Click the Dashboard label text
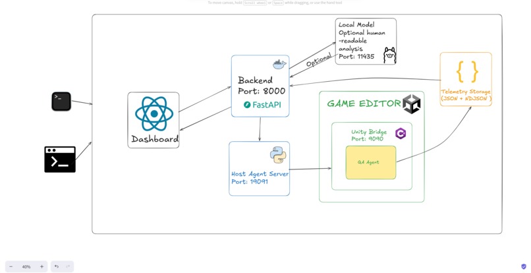Viewport: 531px width, 273px height. point(155,139)
